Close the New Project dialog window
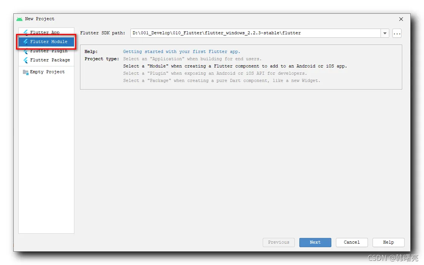Image resolution: width=424 pixels, height=265 pixels. [x=401, y=19]
